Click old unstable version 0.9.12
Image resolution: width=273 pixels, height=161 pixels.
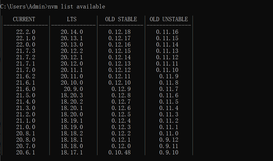pos(169,140)
